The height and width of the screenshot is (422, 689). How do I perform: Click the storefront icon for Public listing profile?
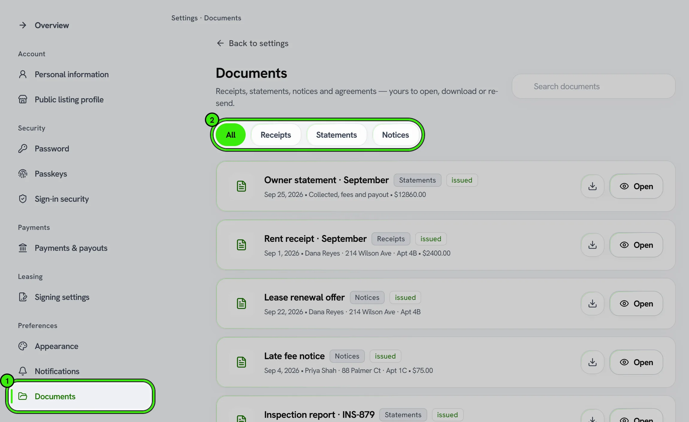click(23, 99)
